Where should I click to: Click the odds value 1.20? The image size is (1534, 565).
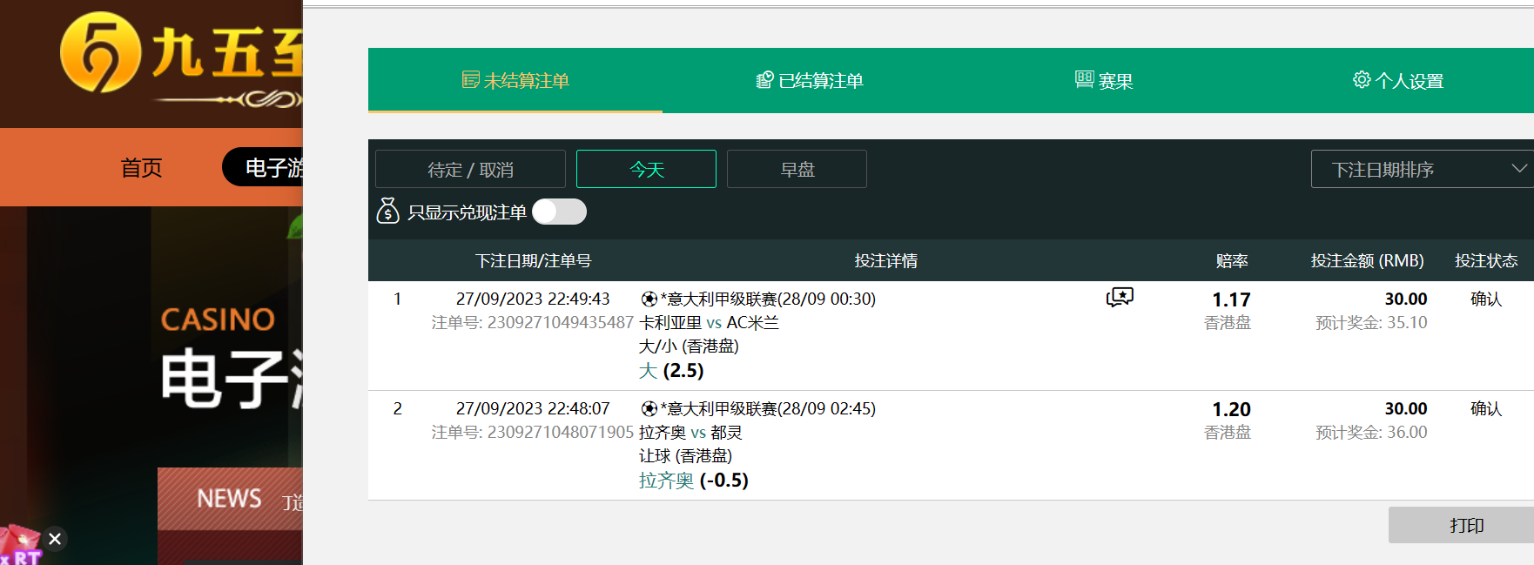(1231, 409)
